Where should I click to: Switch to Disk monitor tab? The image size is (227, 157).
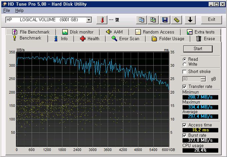pyautogui.click(x=78, y=32)
